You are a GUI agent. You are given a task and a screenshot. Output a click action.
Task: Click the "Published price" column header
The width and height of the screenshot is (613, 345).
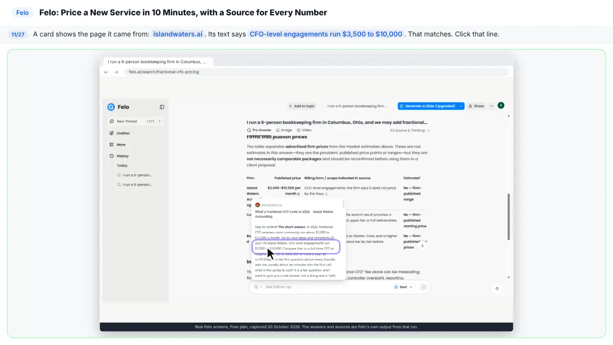(287, 178)
